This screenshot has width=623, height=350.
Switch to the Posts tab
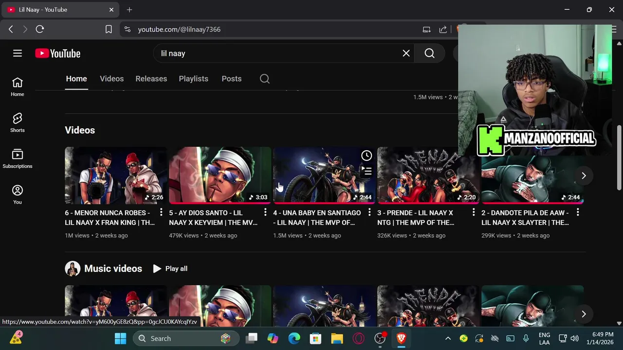pos(231,79)
